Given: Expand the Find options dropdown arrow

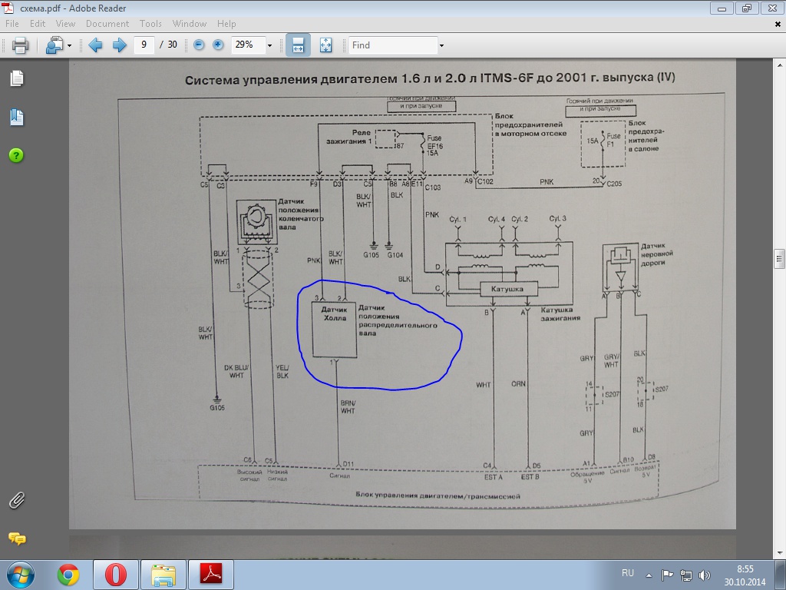Looking at the screenshot, I should point(441,46).
